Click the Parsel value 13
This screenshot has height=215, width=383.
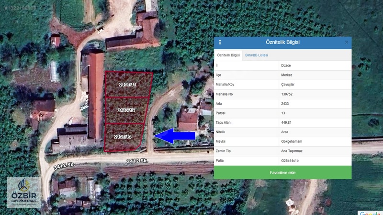(x=283, y=113)
